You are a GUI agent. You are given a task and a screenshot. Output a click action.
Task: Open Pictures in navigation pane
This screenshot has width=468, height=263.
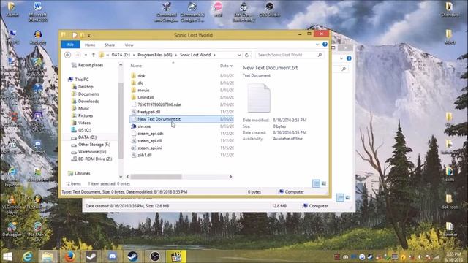(82, 115)
